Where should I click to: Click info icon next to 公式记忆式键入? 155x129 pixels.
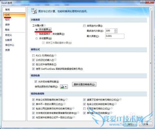point(55,60)
